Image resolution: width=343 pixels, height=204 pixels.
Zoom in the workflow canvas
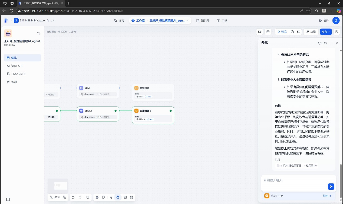pos(64,198)
